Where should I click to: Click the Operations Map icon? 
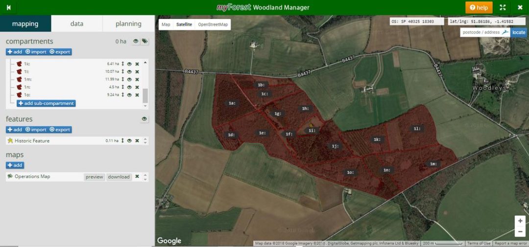[x=10, y=176]
